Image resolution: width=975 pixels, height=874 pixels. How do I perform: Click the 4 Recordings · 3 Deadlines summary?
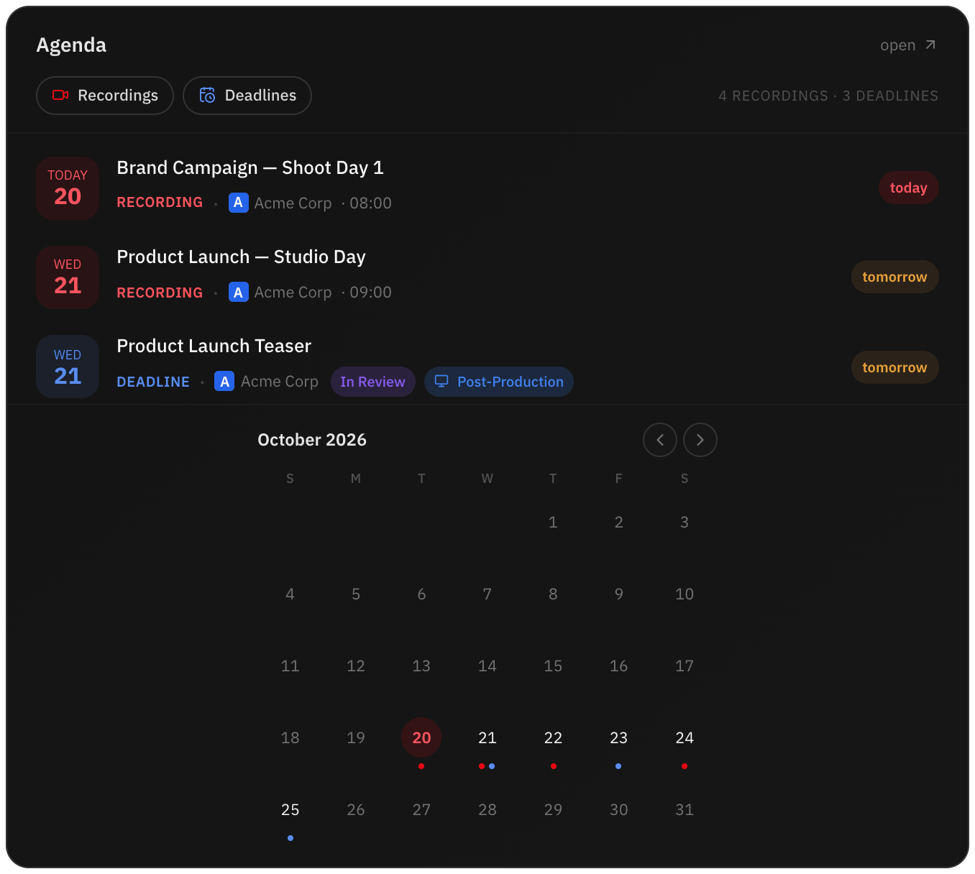[828, 96]
